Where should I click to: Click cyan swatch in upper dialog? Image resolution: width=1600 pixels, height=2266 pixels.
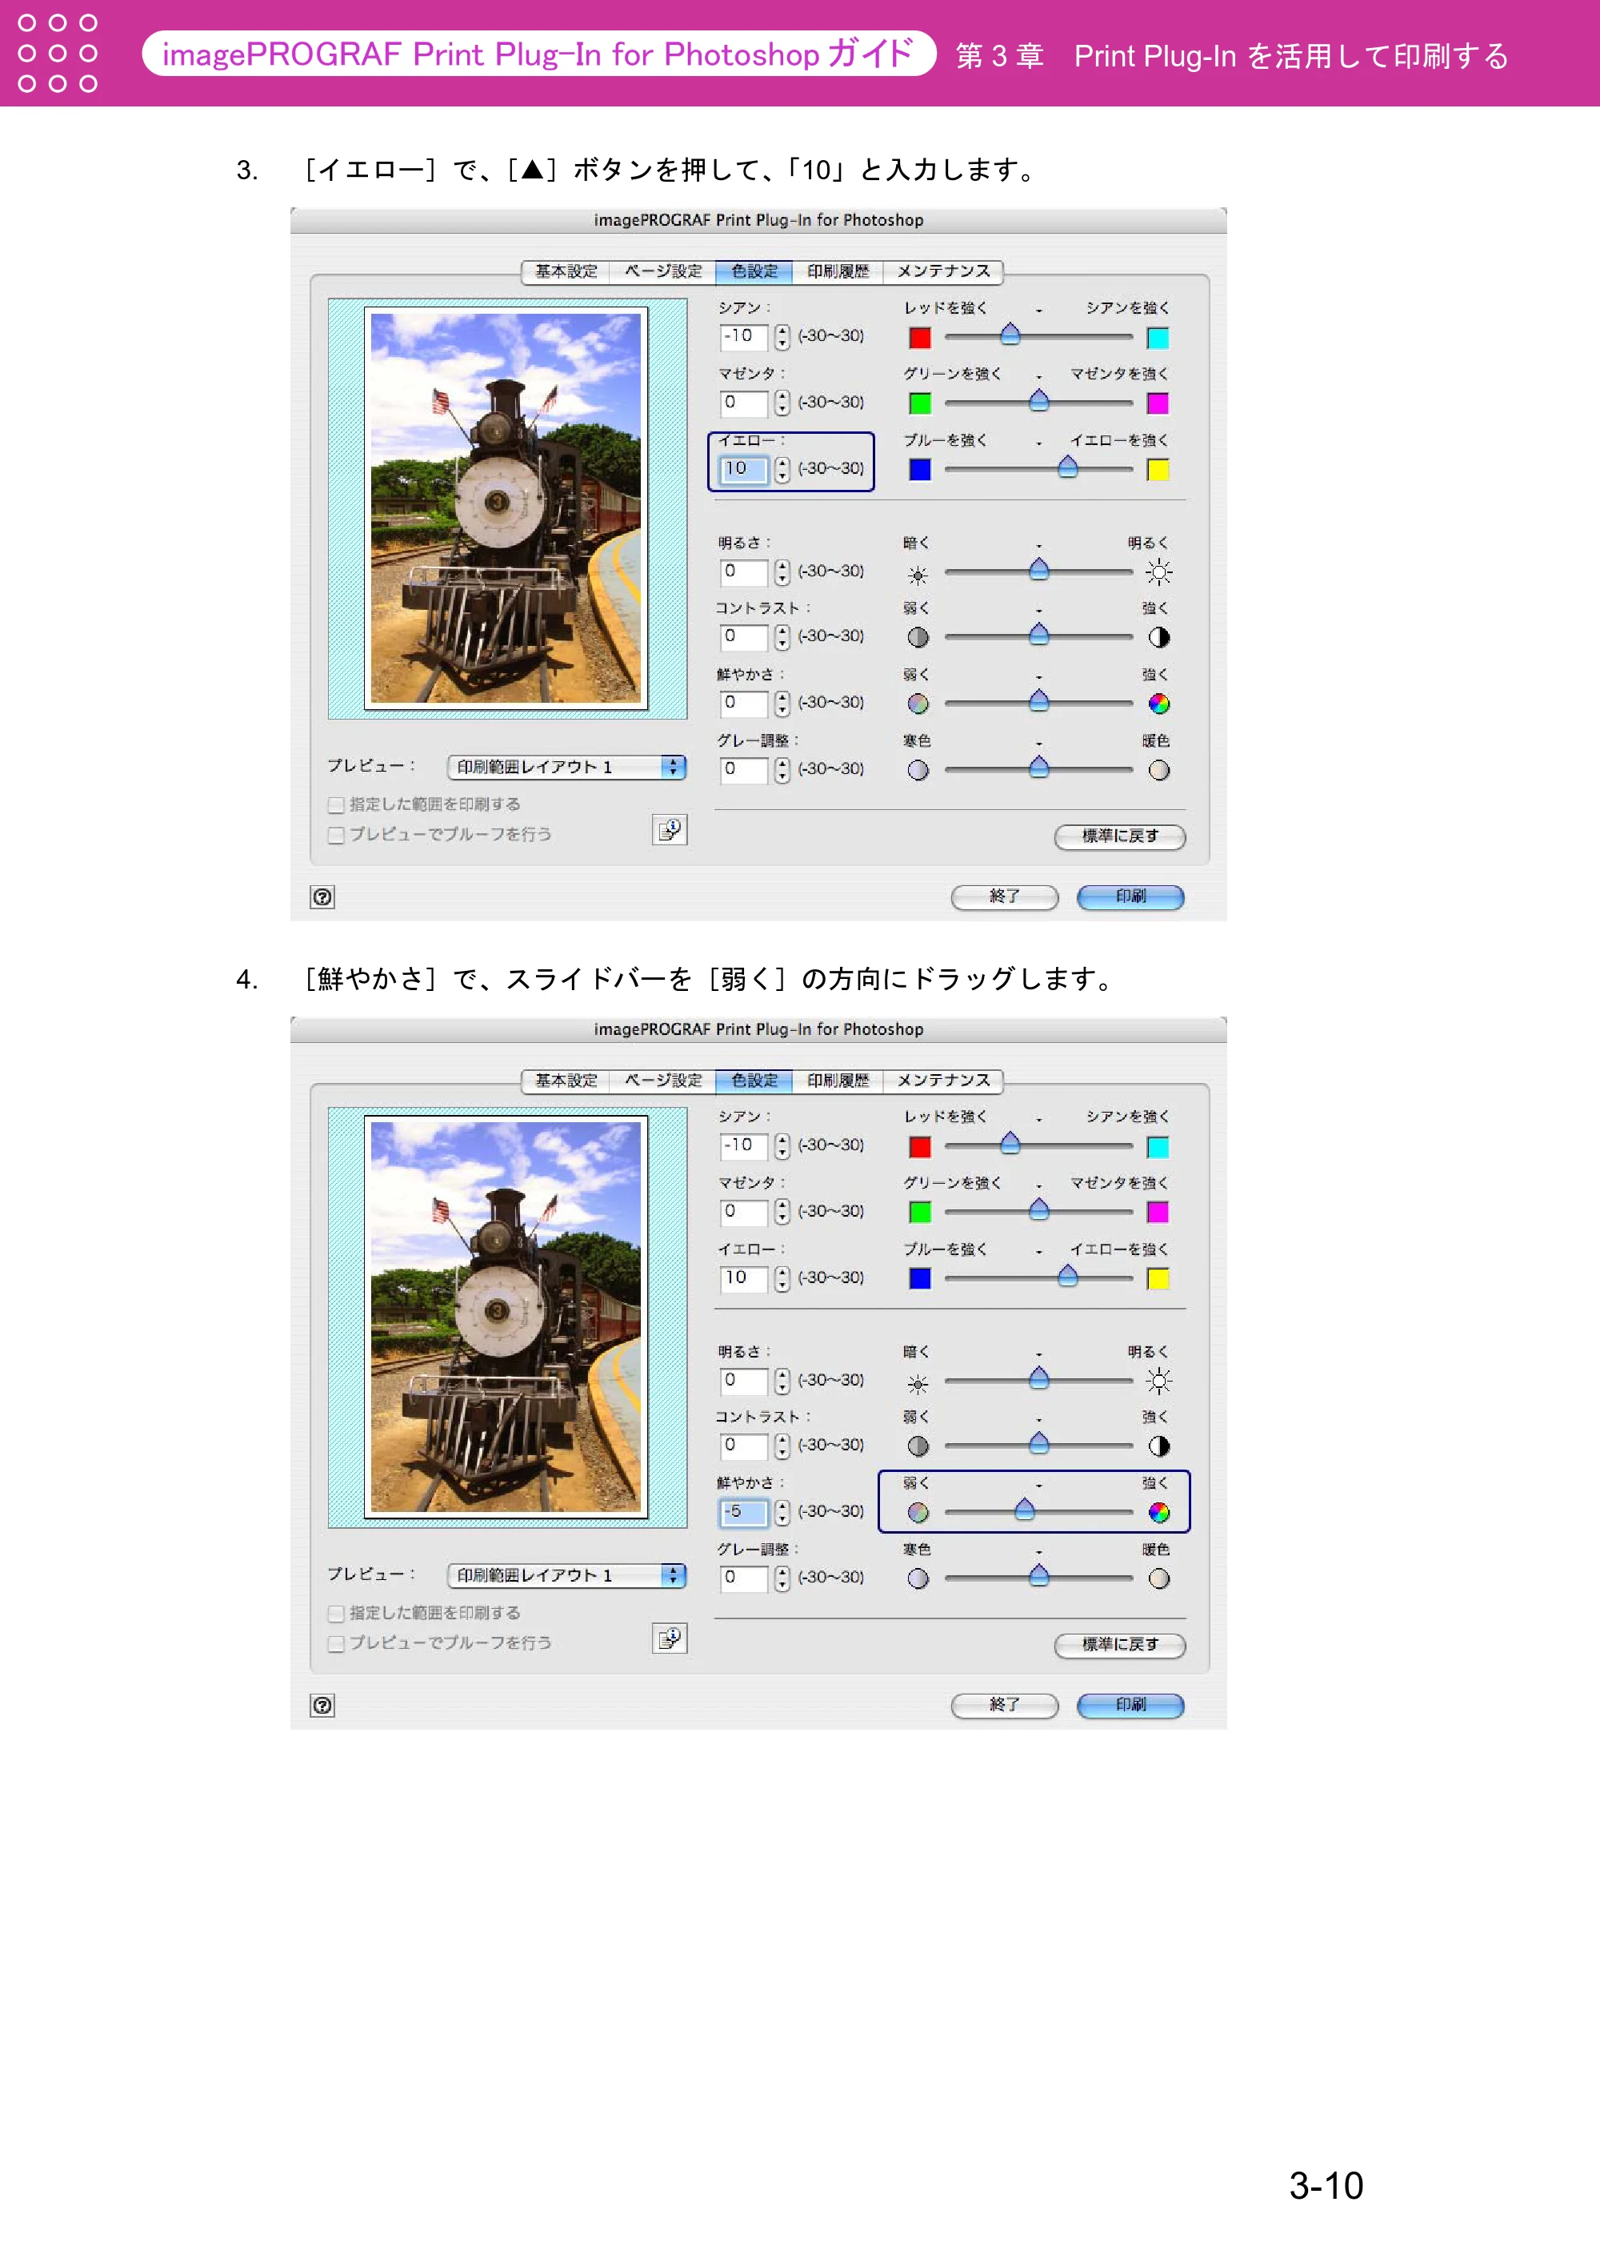[x=1158, y=338]
